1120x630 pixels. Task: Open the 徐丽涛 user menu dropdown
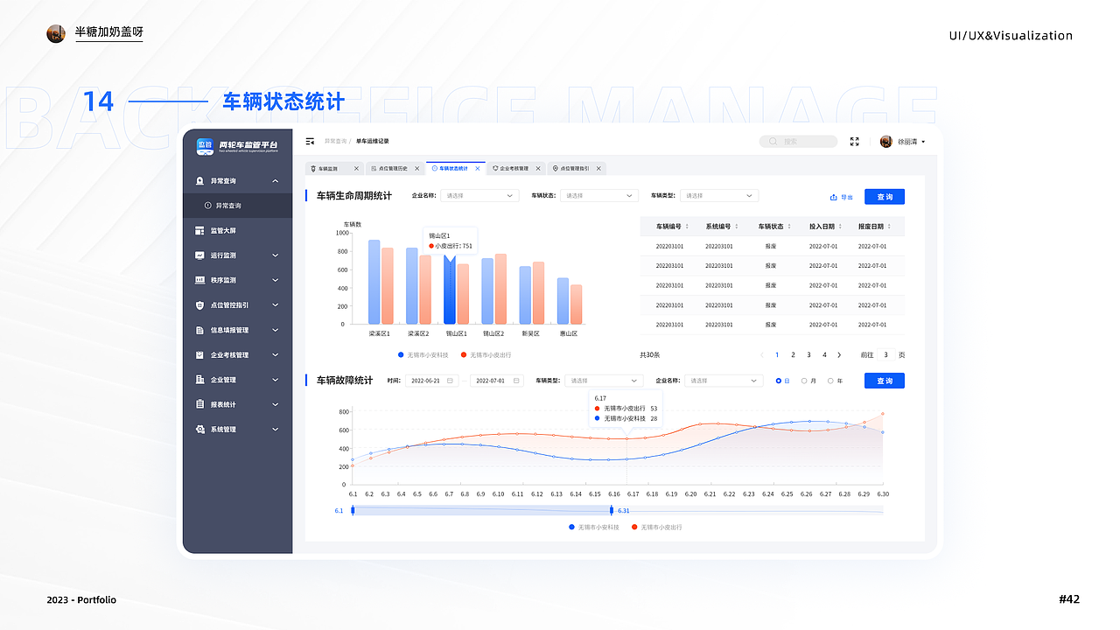(923, 142)
